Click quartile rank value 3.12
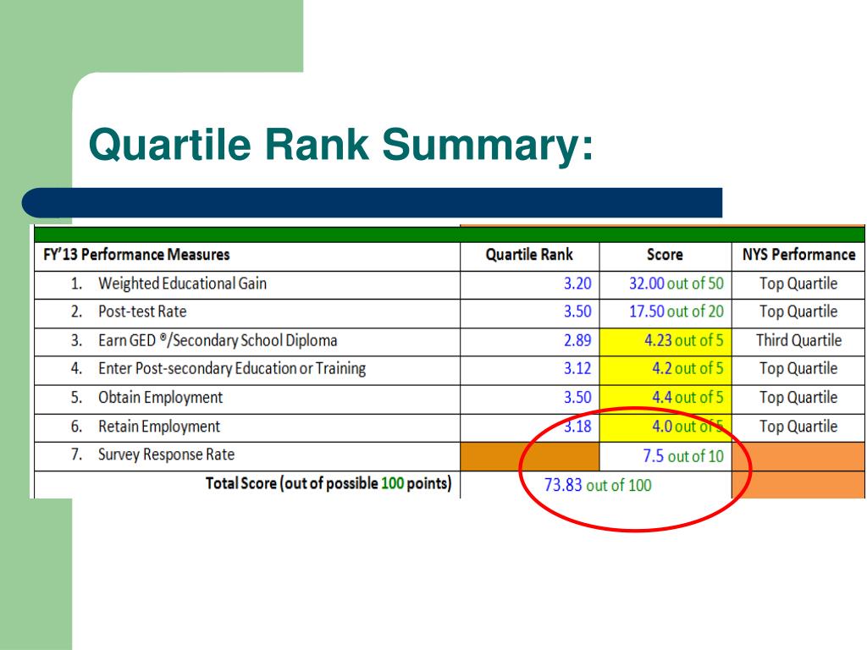The width and height of the screenshot is (867, 650). coord(577,369)
